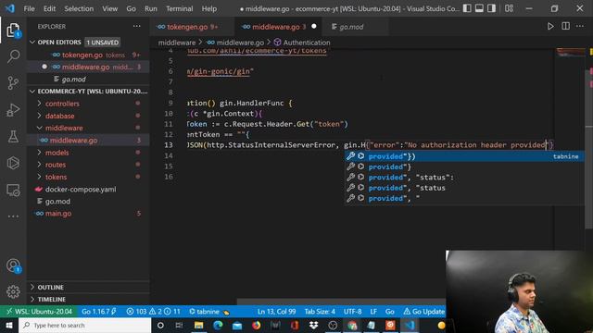
Task: Open the View menu
Action: 109,8
